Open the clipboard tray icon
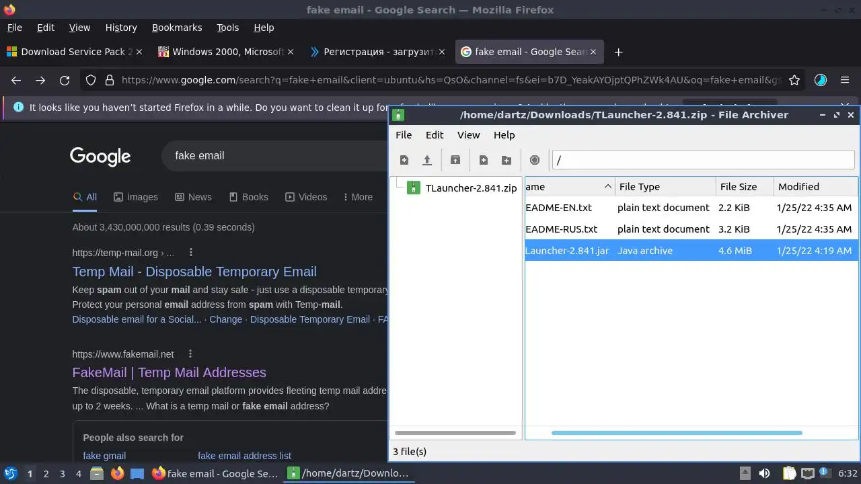This screenshot has height=484, width=861. pos(789,473)
